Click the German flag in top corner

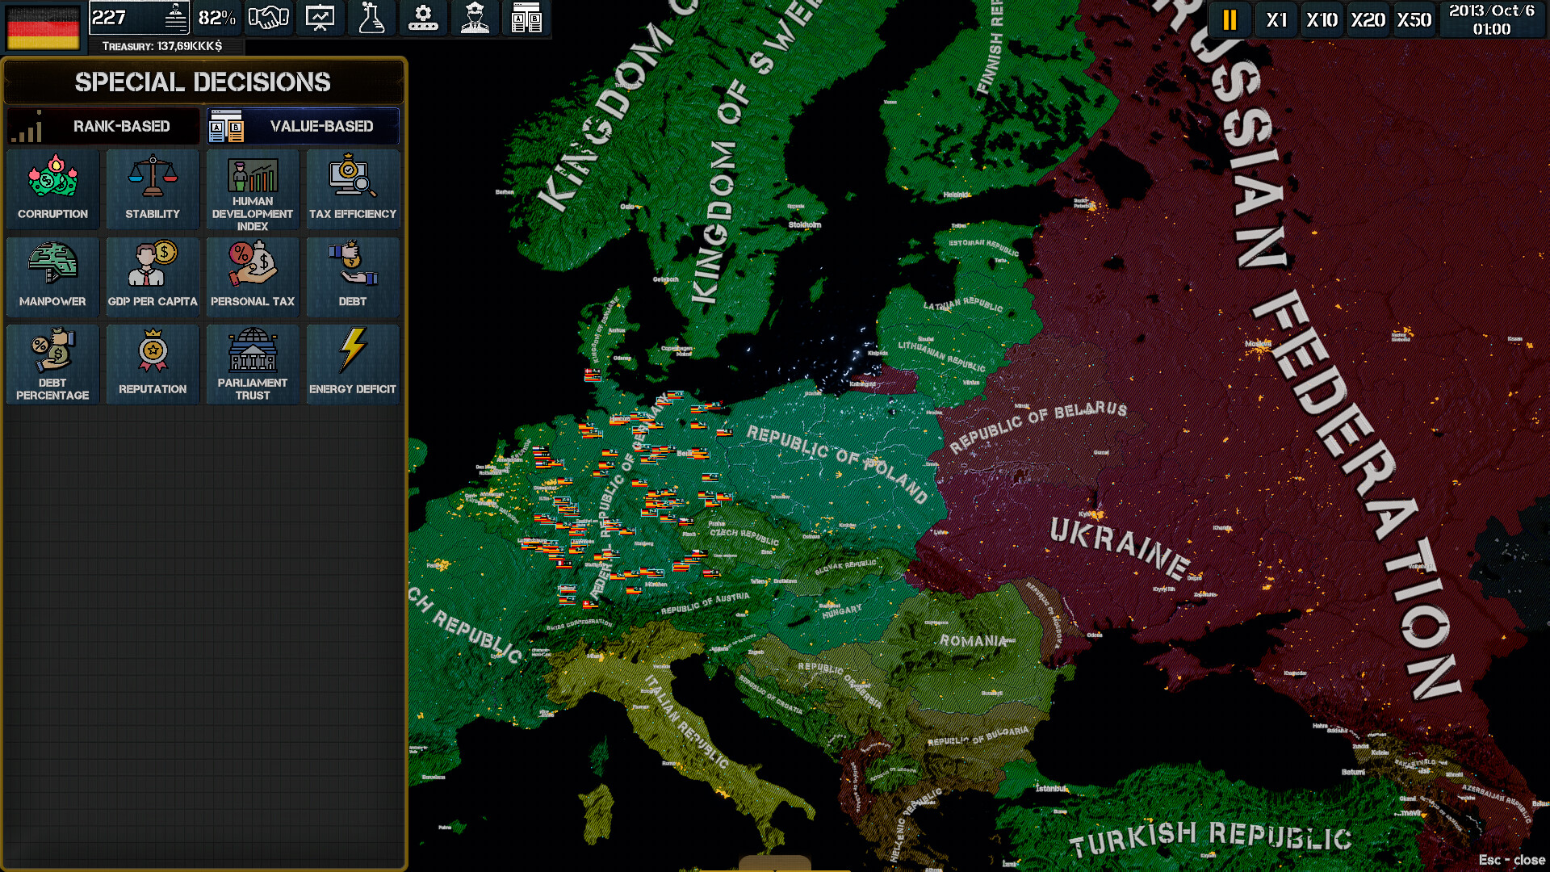click(x=43, y=27)
